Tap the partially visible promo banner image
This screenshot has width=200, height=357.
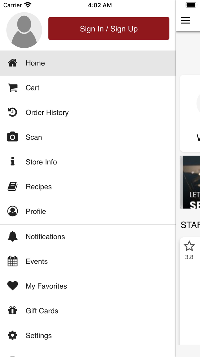pos(190,182)
